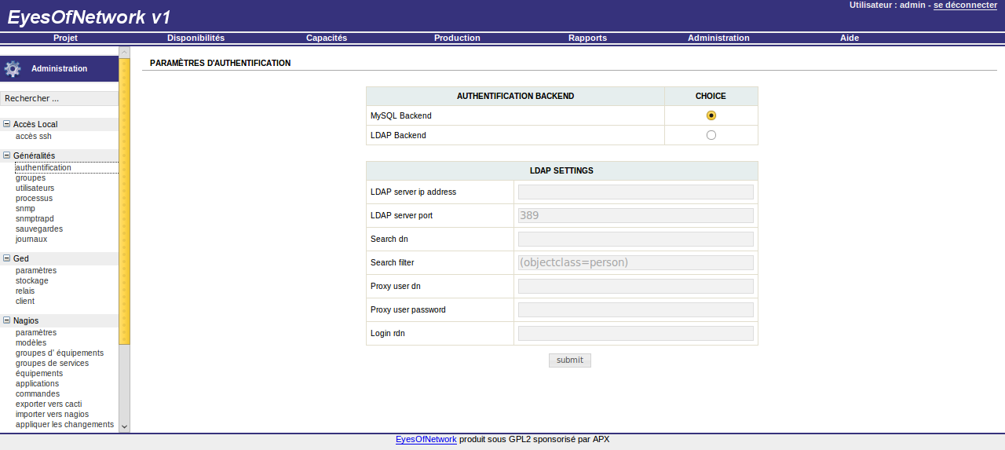The image size is (1005, 450).
Task: Collapse the Généralités section
Action: [7, 155]
